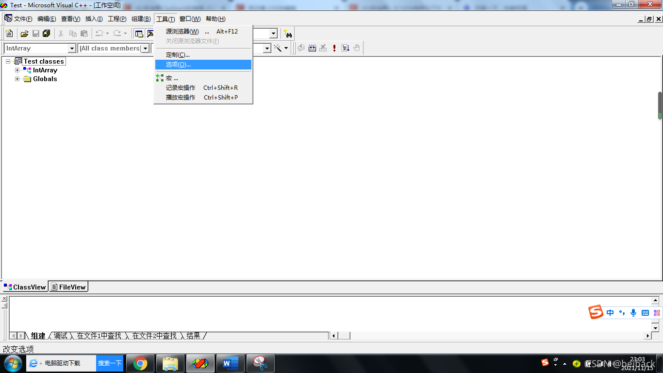Click the Build toolbar icon
This screenshot has width=663, height=373.
point(312,48)
